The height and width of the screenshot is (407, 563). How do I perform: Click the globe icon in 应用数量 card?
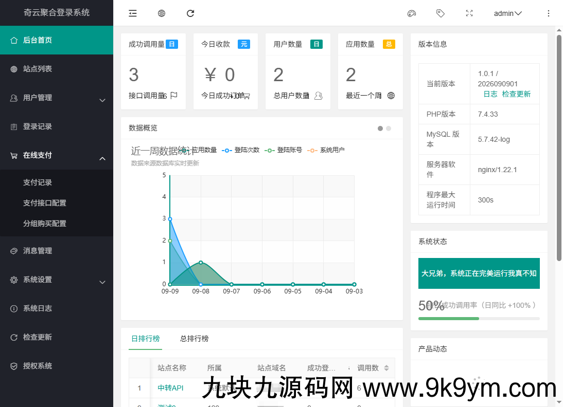coord(391,96)
